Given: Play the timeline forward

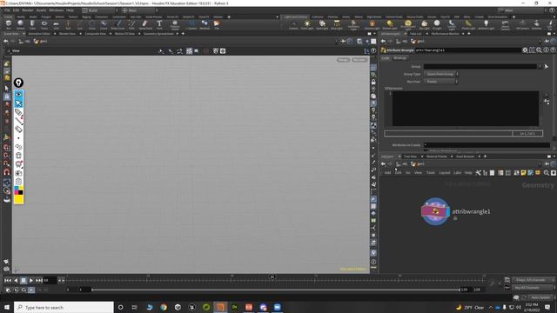Looking at the screenshot, I should tap(31, 280).
